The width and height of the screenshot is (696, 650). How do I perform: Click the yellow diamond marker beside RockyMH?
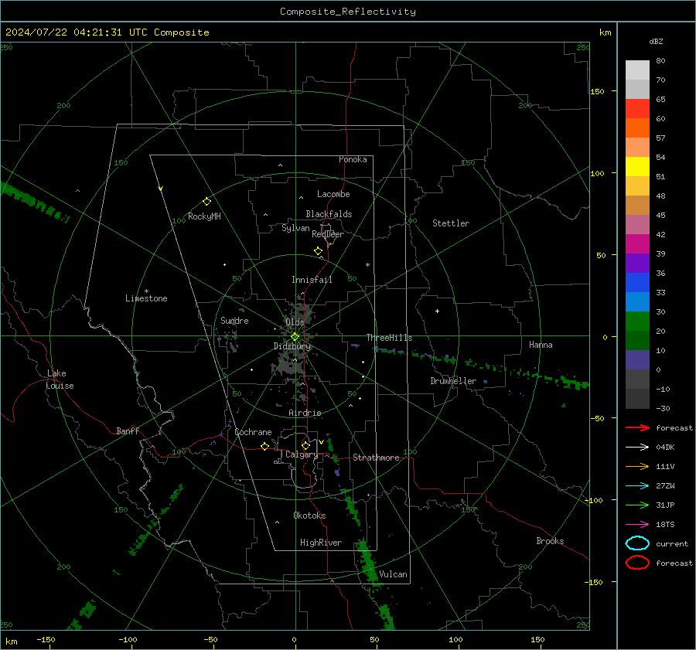pos(206,202)
